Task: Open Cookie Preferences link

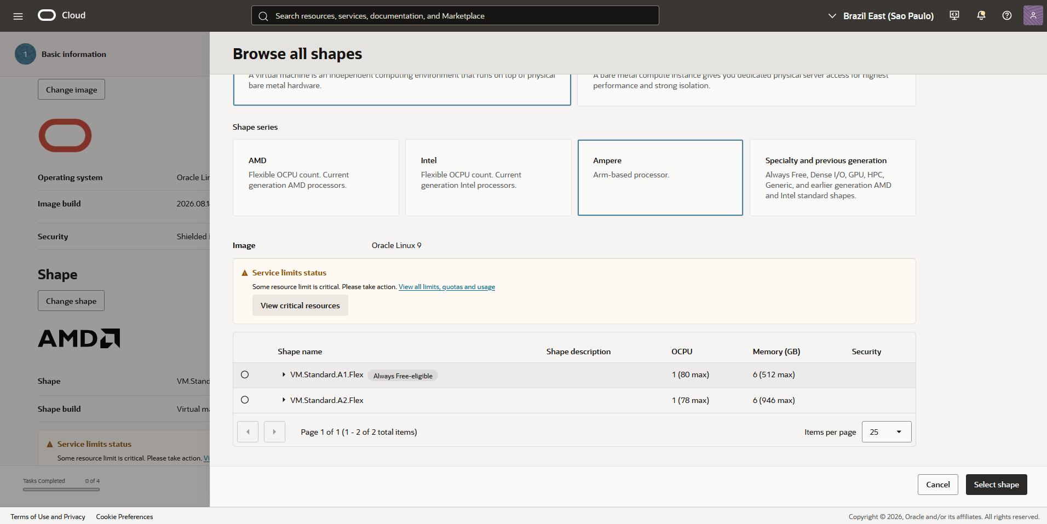Action: 124,517
